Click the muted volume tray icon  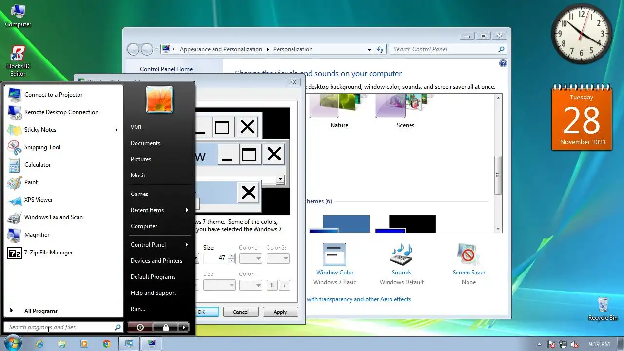pos(575,344)
